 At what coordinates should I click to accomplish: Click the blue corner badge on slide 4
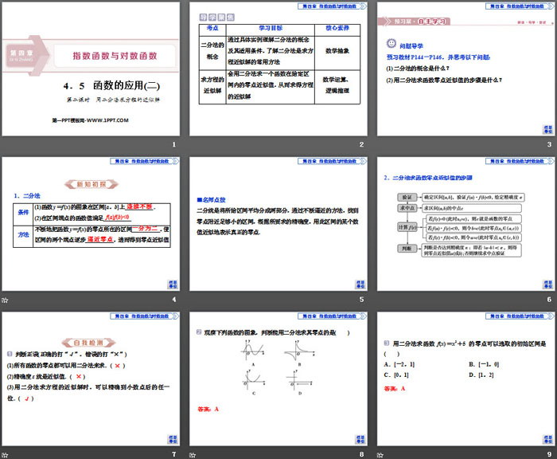point(169,284)
